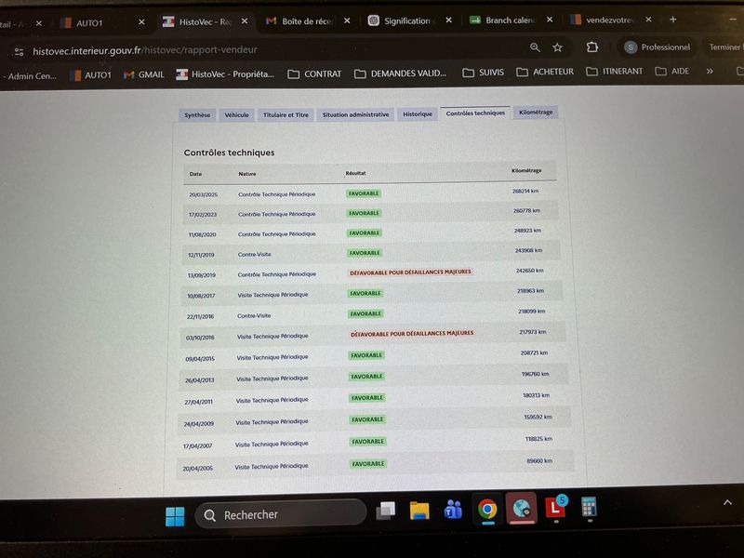744x558 pixels.
Task: Open Task View from the taskbar
Action: point(386,511)
